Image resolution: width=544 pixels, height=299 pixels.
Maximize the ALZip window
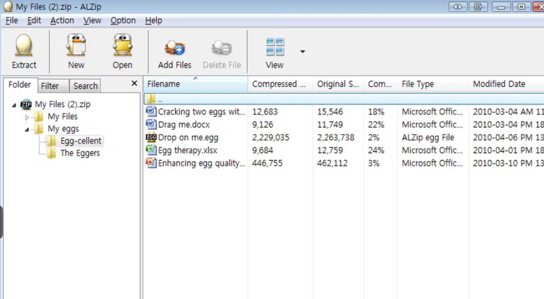point(521,7)
